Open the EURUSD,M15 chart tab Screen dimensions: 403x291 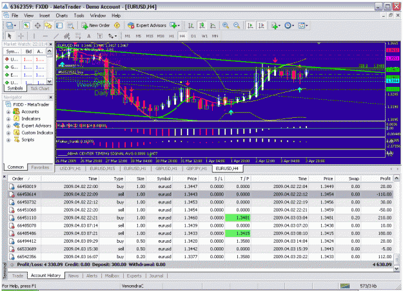(x=103, y=168)
